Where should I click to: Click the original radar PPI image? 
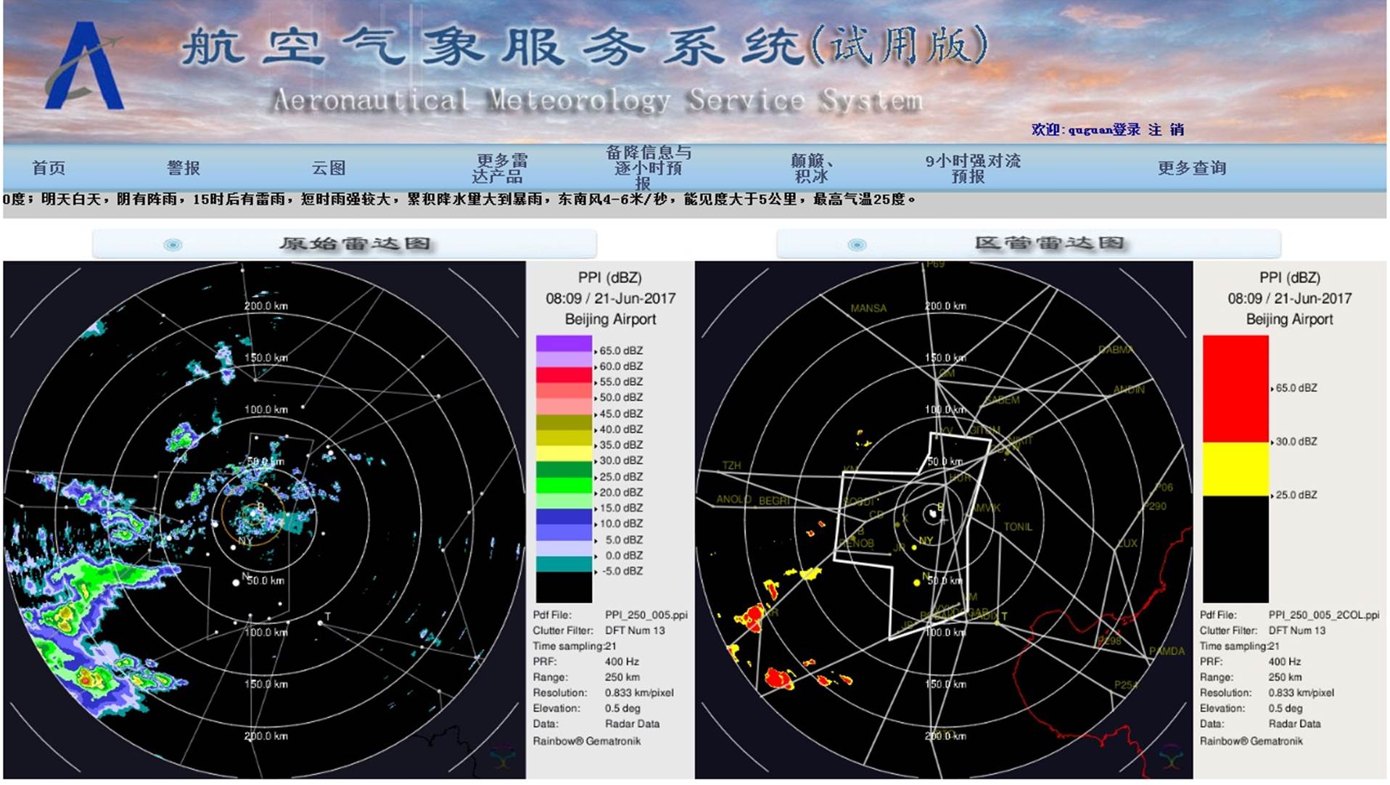[x=264, y=519]
